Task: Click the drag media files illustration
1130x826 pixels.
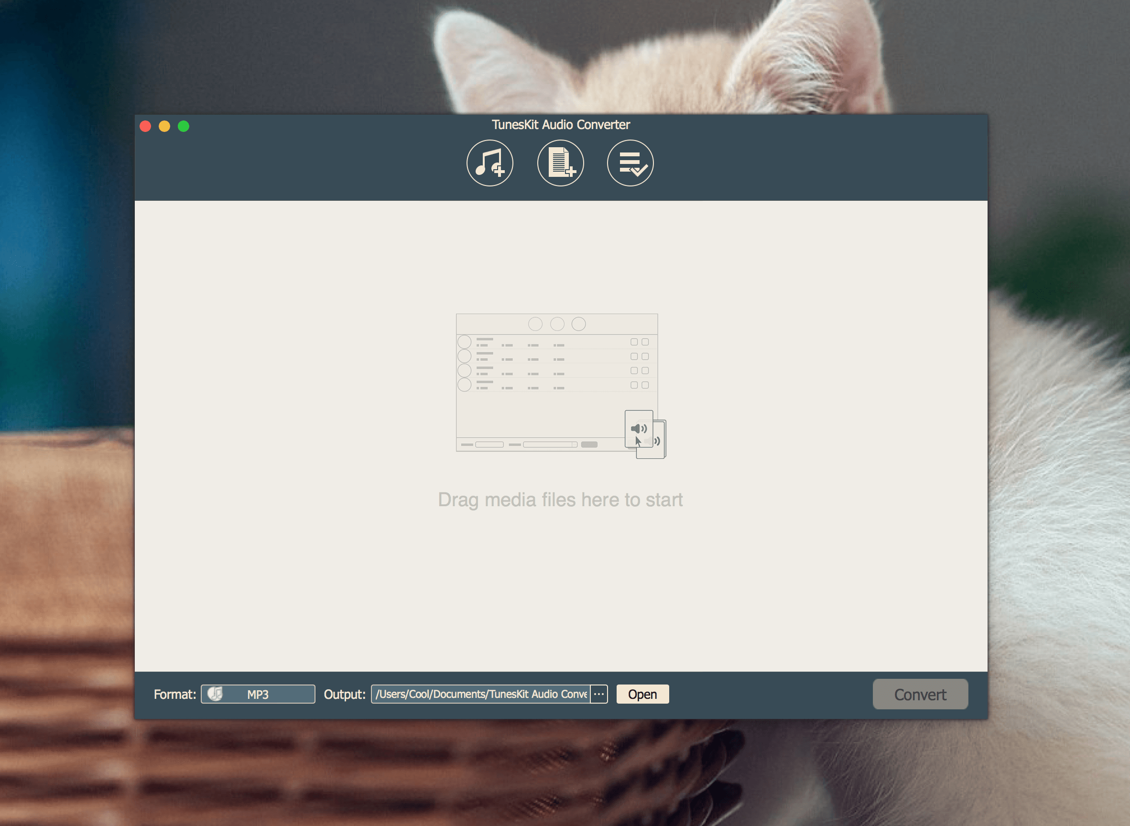Action: coord(561,385)
